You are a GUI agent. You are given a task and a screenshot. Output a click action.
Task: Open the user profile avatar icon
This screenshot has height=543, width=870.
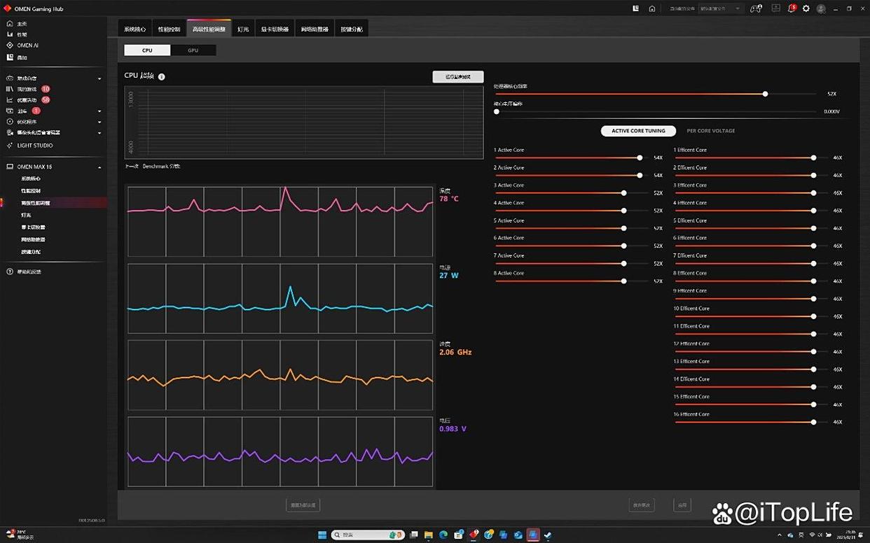pos(821,8)
